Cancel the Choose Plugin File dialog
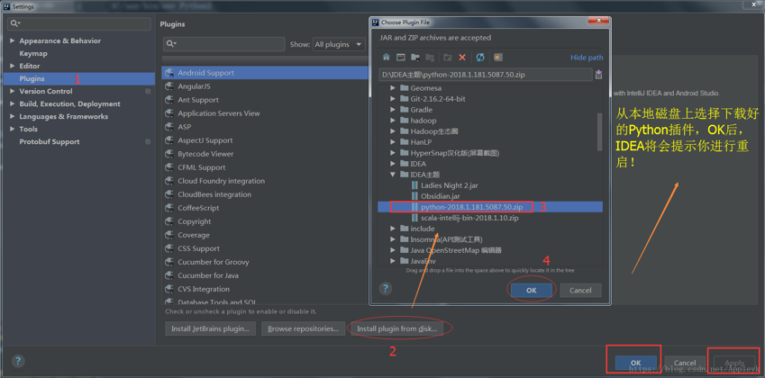This screenshot has height=378, width=765. point(580,291)
